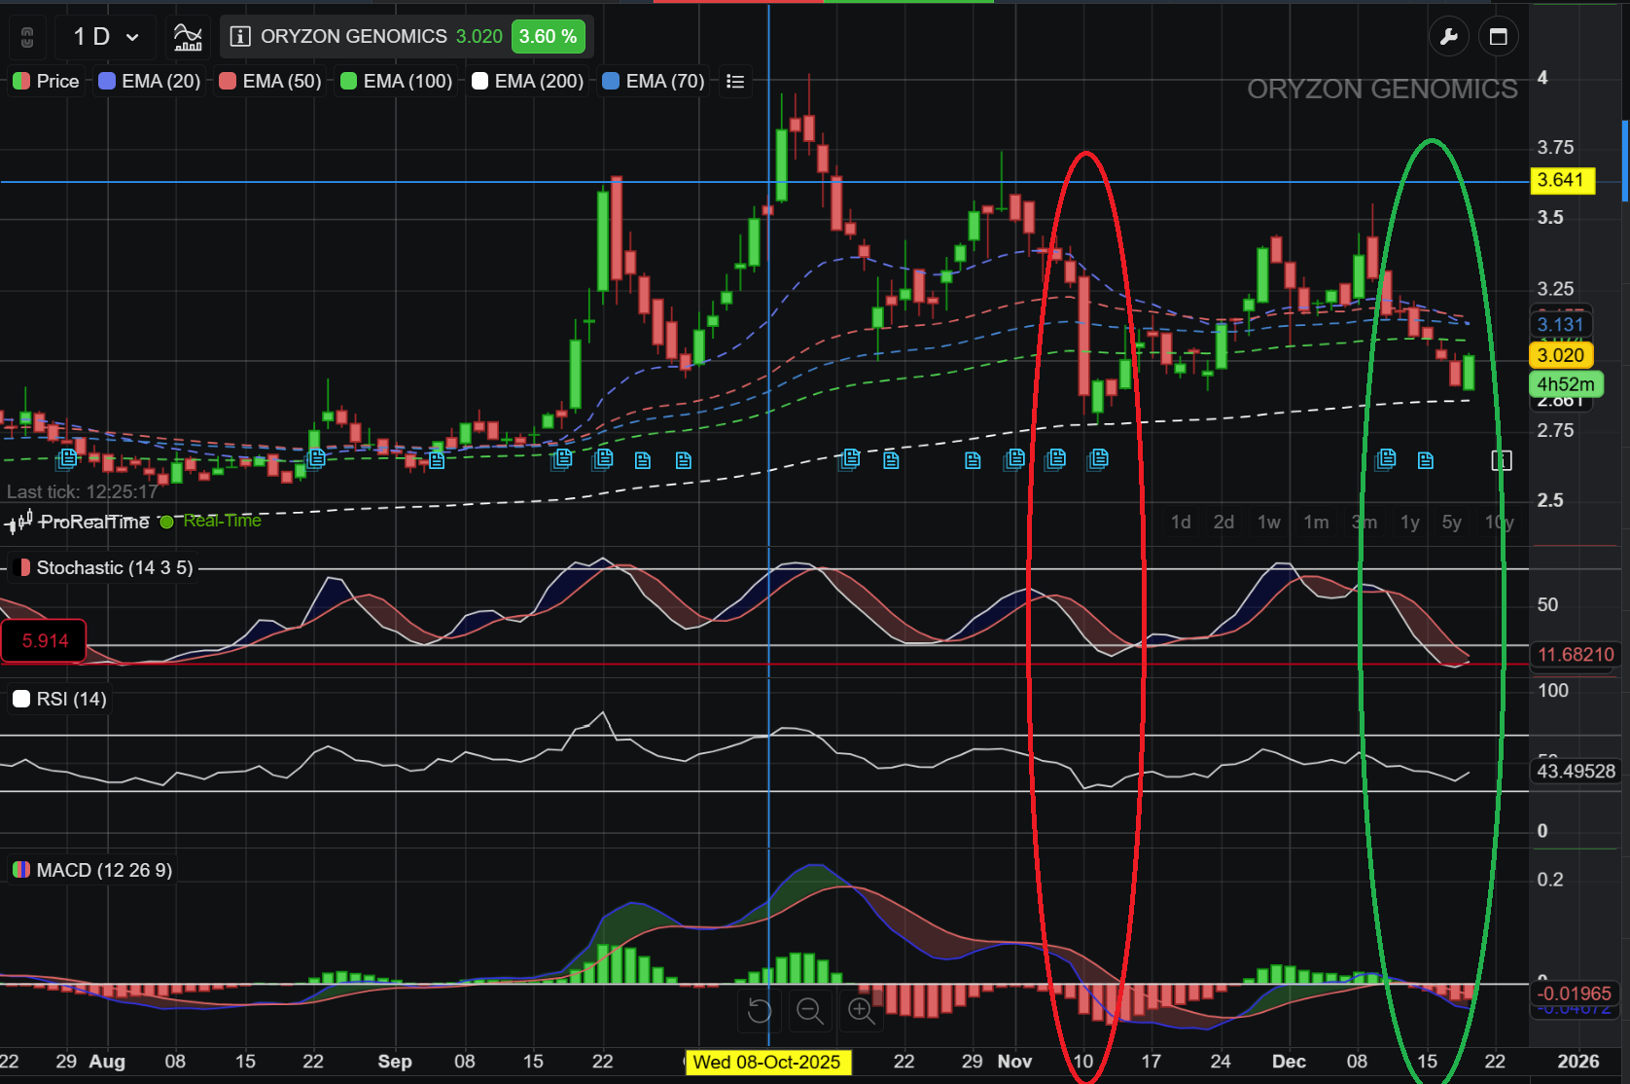Click the 3.641 horizontal line price label
Image resolution: width=1630 pixels, height=1084 pixels.
[1561, 180]
